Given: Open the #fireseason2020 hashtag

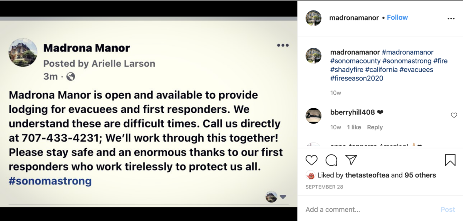Looking at the screenshot, I should click(x=357, y=79).
